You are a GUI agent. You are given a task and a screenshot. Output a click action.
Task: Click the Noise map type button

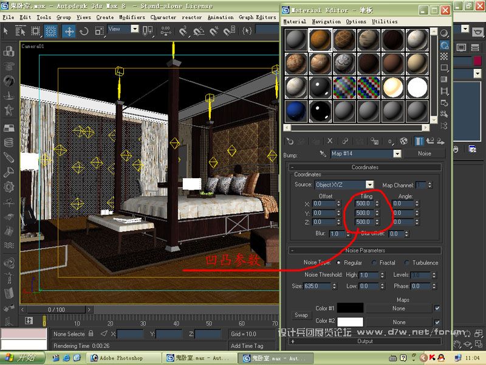424,154
